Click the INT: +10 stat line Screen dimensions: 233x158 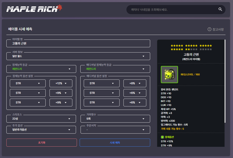pyautogui.click(x=165, y=101)
